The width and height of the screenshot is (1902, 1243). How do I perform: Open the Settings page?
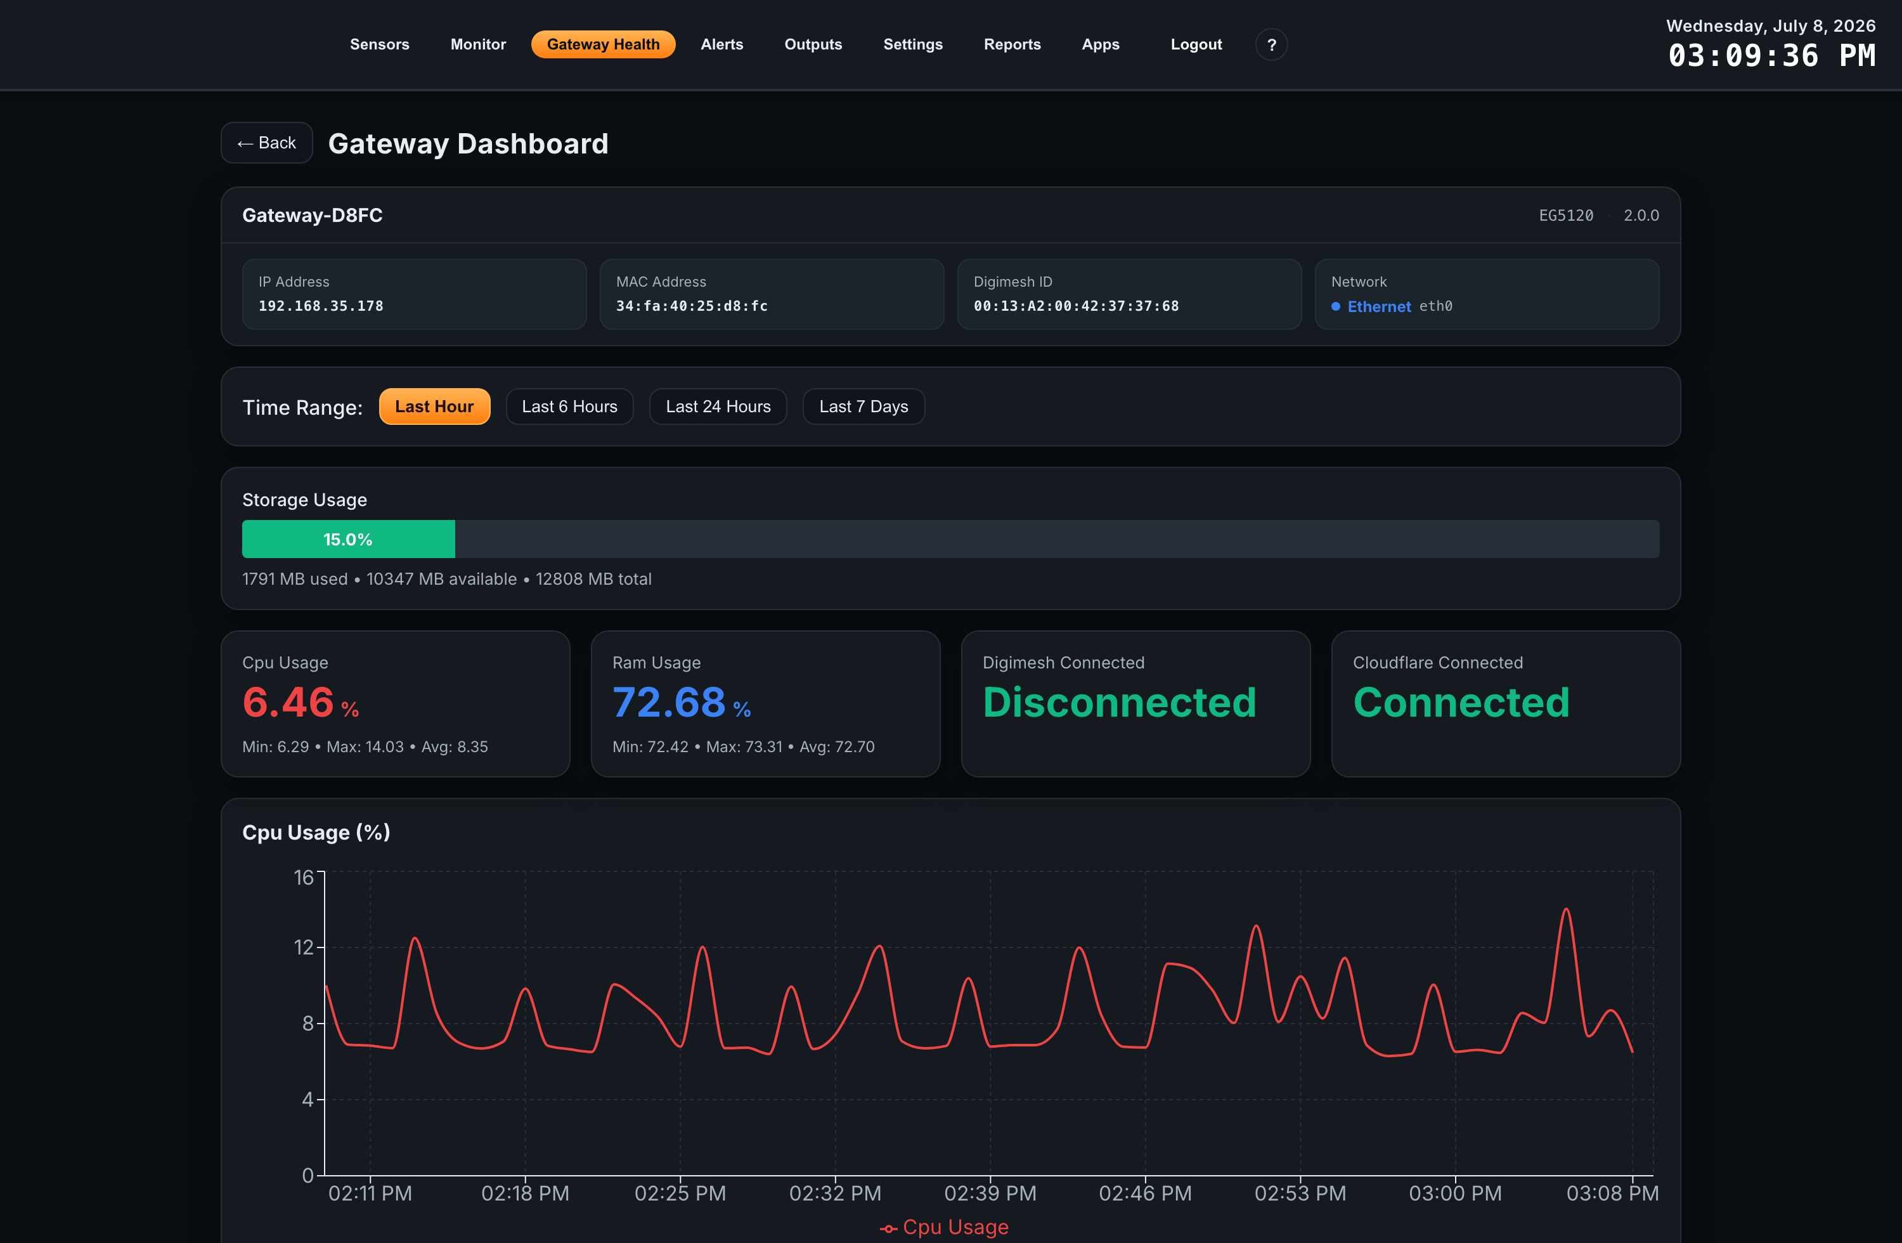[x=912, y=45]
